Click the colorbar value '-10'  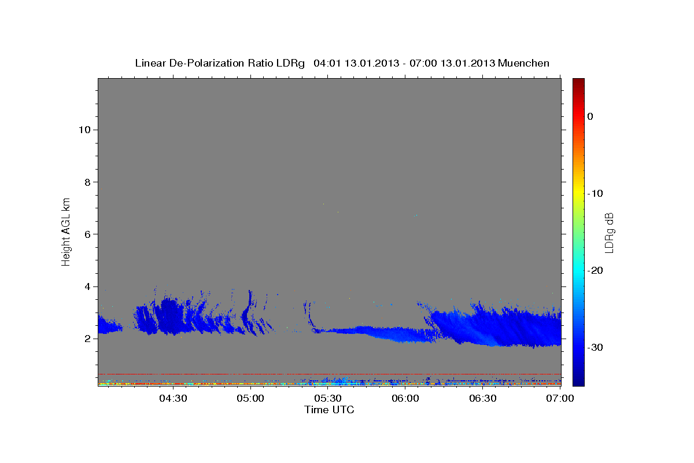point(595,193)
